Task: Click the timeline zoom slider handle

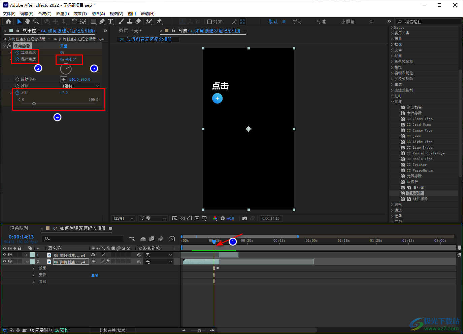Action: coord(199,331)
